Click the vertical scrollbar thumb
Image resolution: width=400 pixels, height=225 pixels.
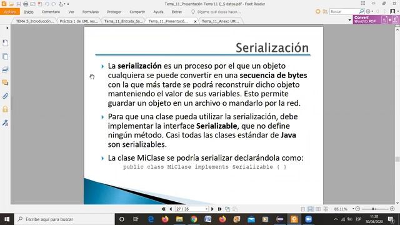click(x=397, y=159)
